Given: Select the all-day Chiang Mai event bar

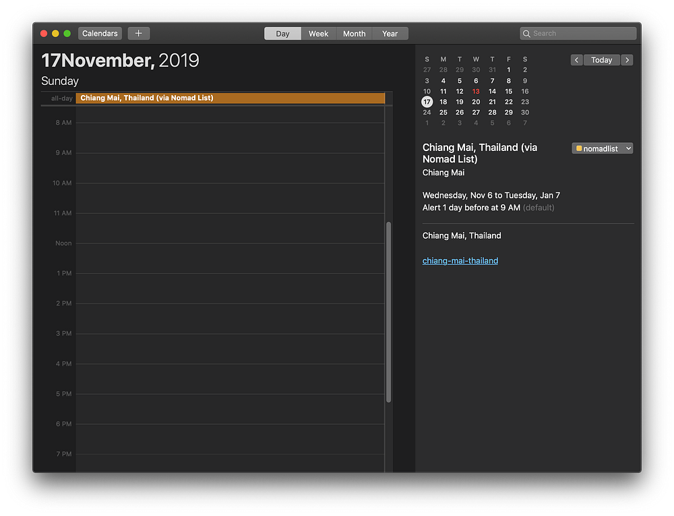Looking at the screenshot, I should point(231,98).
